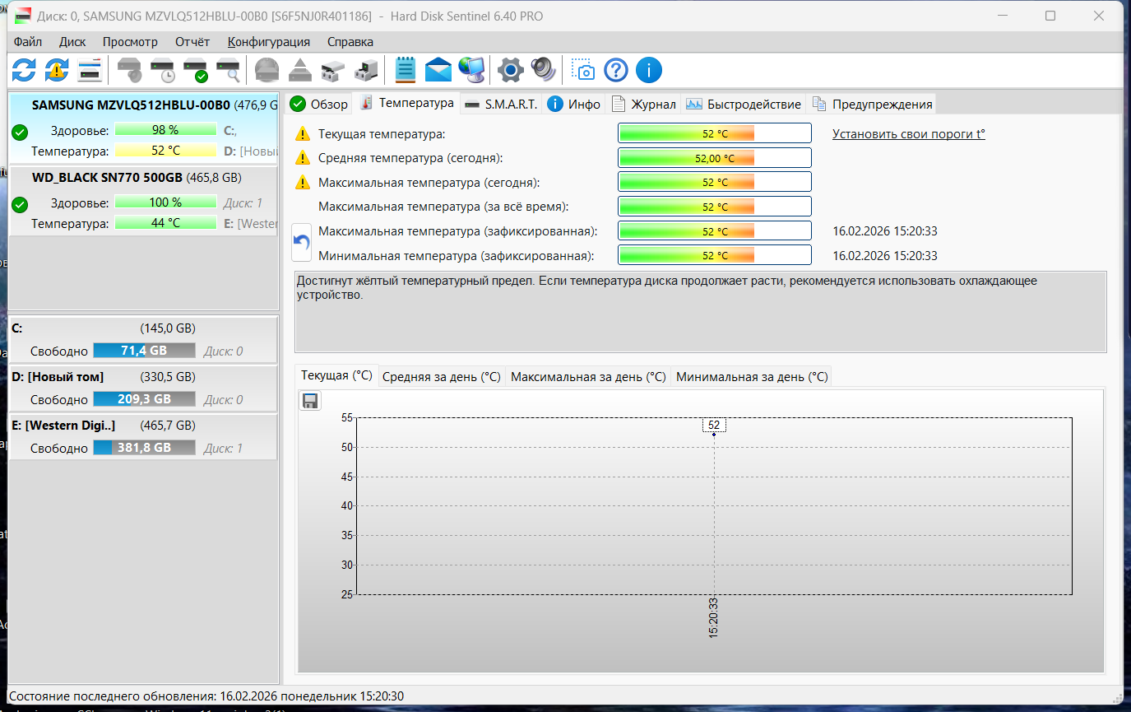Save the chart using the floppy disk icon

click(310, 401)
